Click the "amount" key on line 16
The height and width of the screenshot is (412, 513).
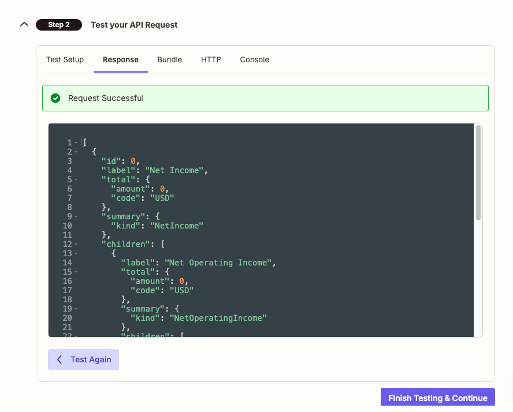[x=150, y=282]
